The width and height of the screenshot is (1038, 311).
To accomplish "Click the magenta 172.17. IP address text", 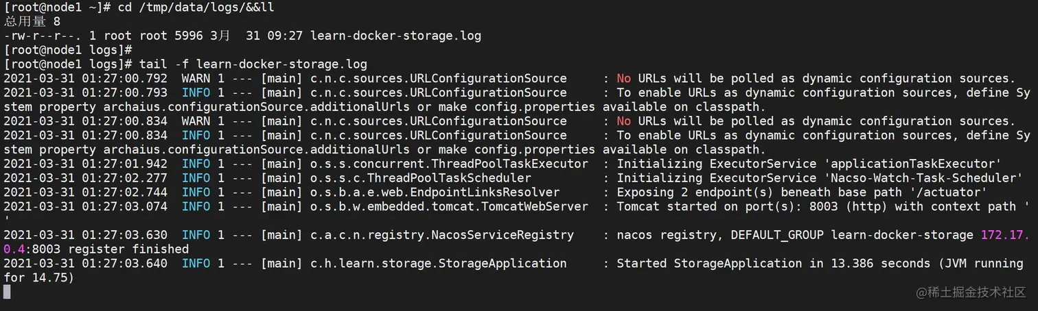I will point(1005,236).
